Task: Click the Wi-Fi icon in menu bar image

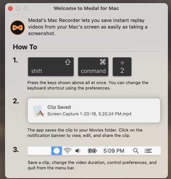Action: tap(67, 151)
